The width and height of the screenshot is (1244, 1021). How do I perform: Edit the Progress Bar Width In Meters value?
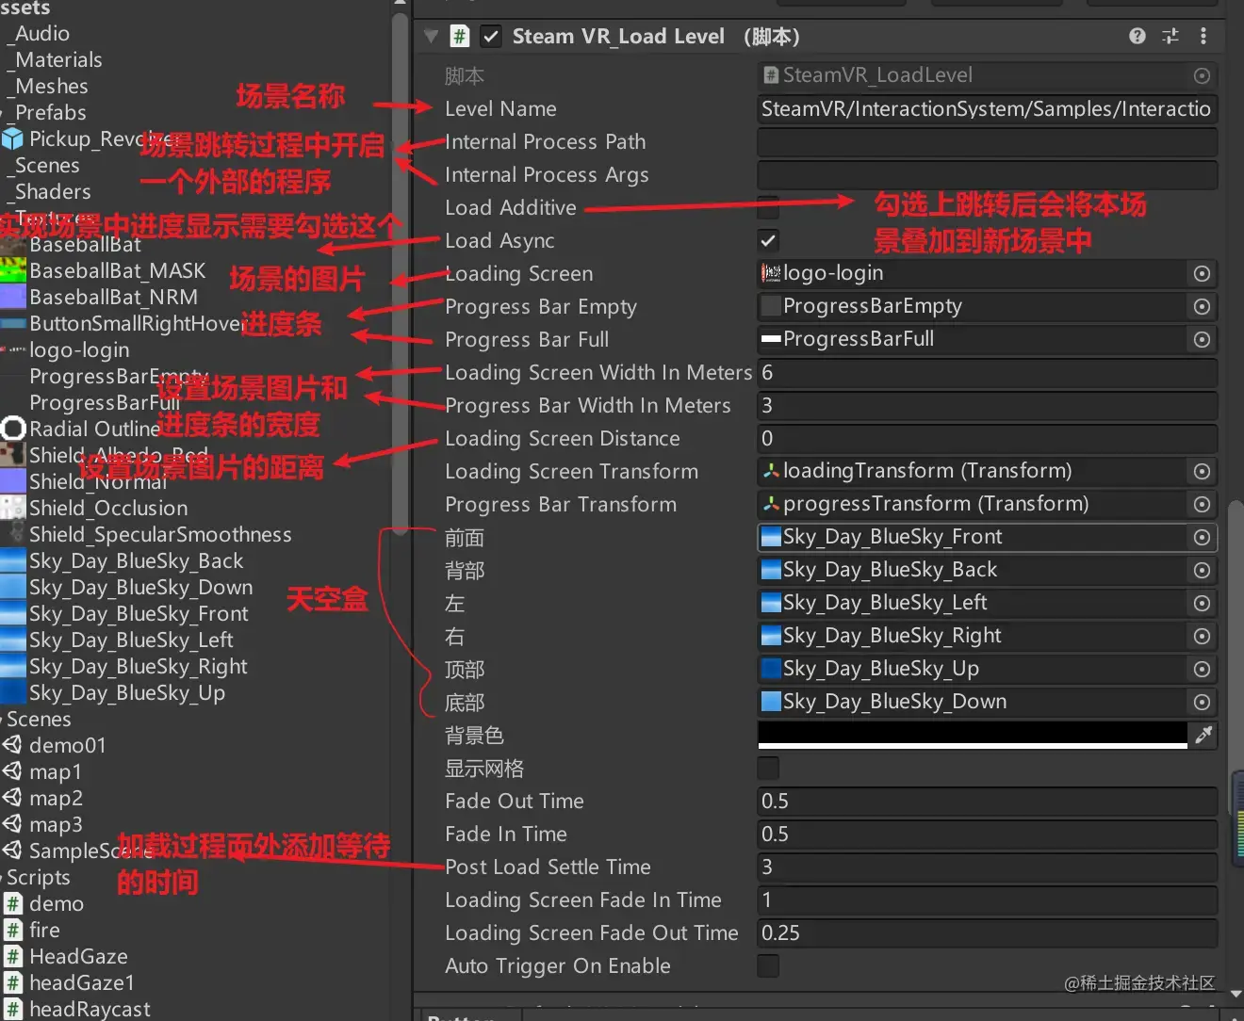pyautogui.click(x=987, y=405)
